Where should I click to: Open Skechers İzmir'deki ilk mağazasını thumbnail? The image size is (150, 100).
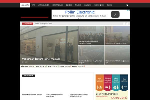(x=117, y=55)
